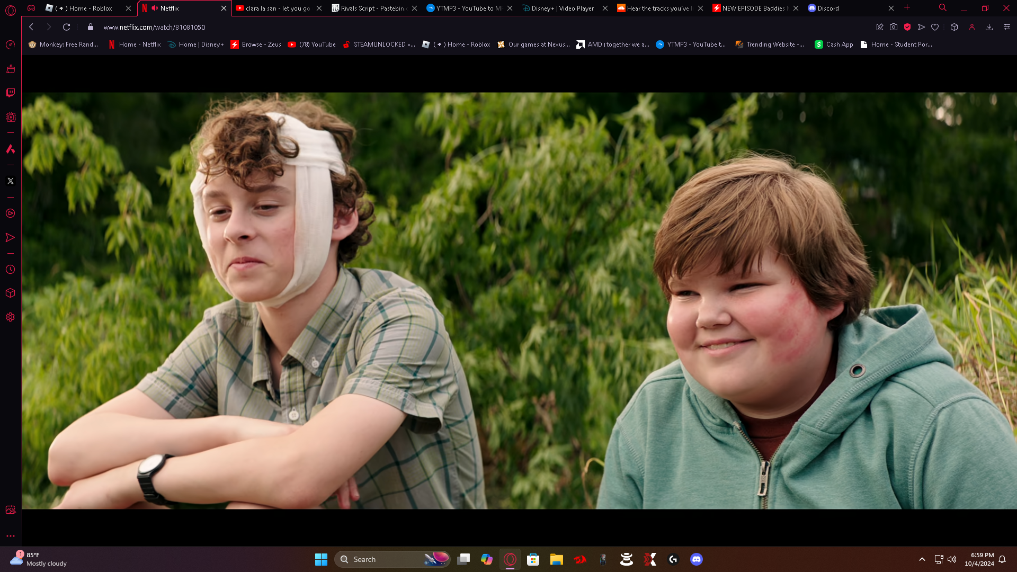Open the Windows Start menu
The image size is (1017, 572).
point(321,559)
